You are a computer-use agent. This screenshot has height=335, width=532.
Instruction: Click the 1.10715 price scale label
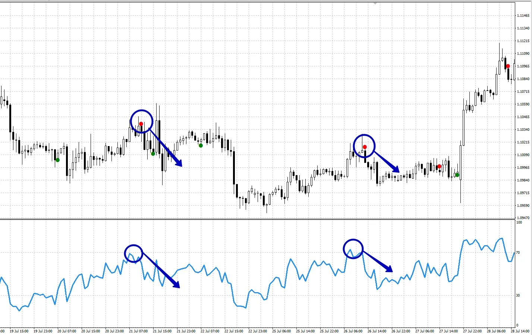coord(523,92)
